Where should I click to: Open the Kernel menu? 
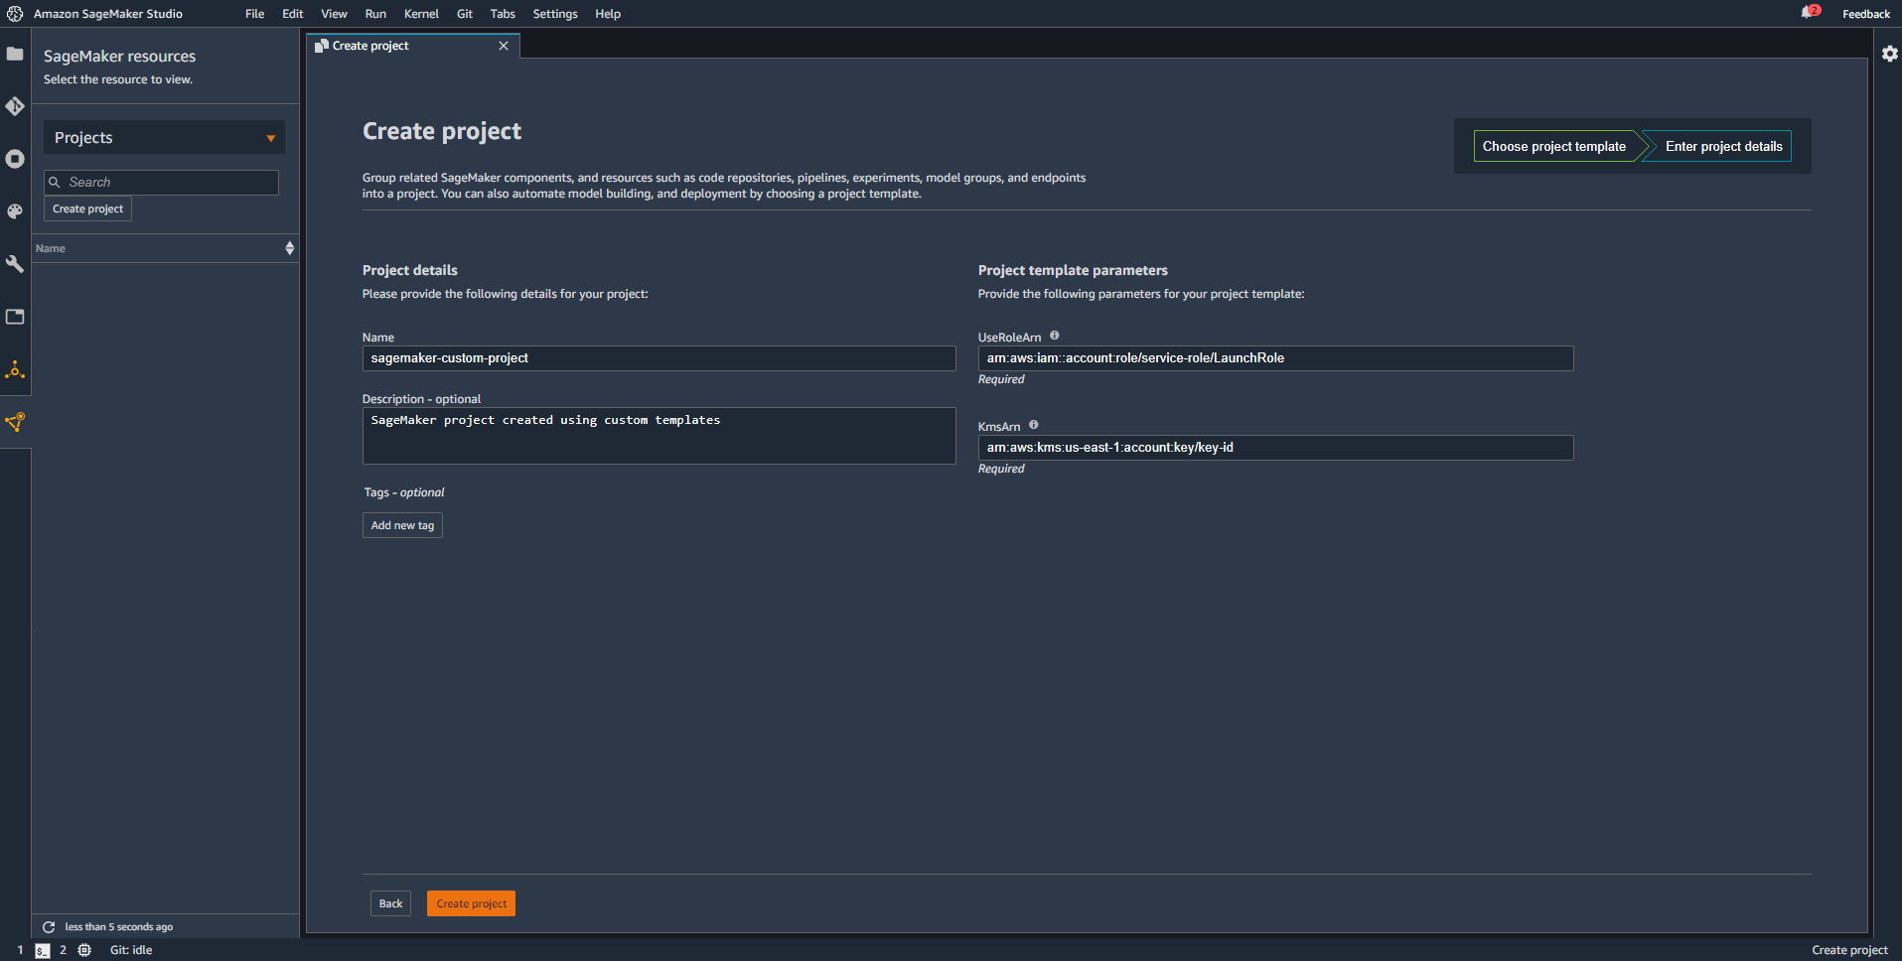pyautogui.click(x=421, y=14)
